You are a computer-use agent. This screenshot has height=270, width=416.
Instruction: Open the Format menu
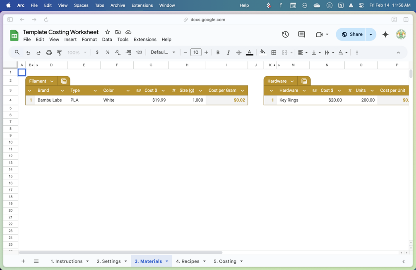[89, 39]
